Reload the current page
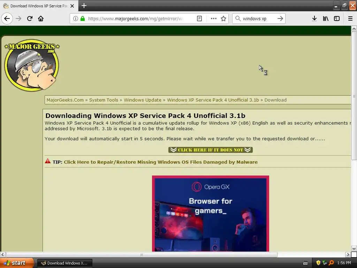This screenshot has width=357, height=268. 30,18
